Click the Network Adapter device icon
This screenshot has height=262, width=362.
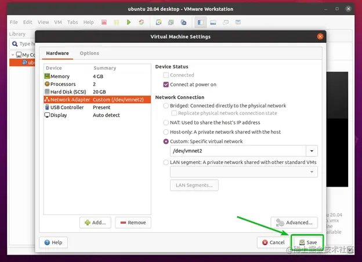click(47, 99)
